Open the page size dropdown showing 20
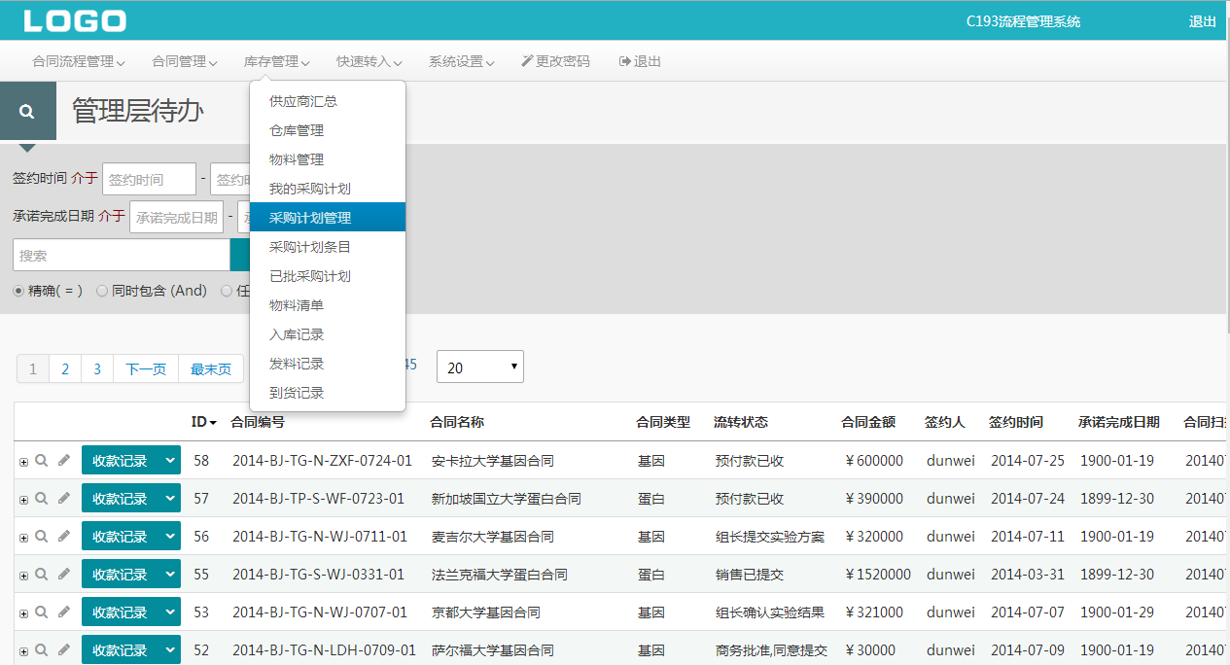Screen dimensions: 1230x665 point(479,367)
